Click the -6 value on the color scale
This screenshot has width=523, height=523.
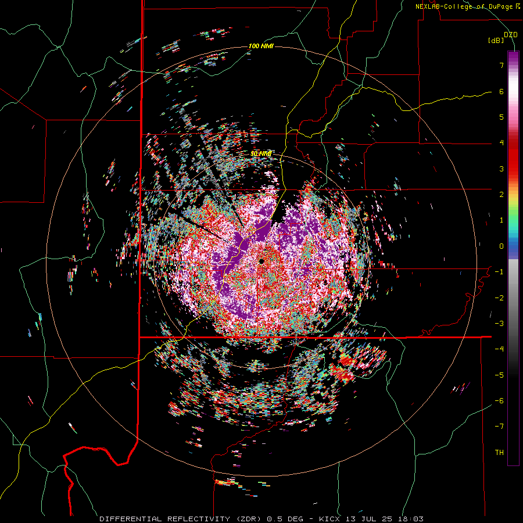pos(499,401)
